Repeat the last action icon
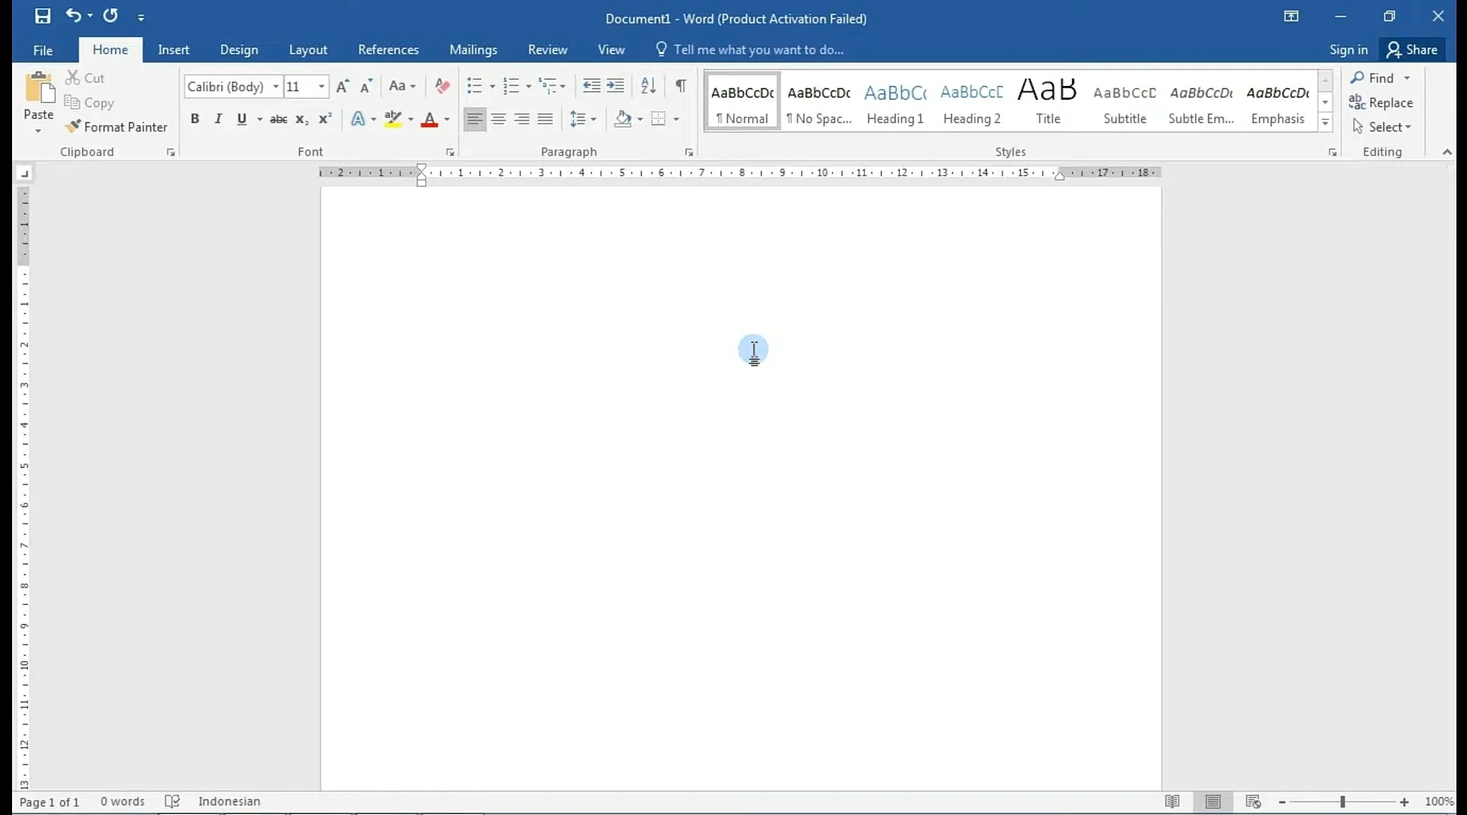 click(111, 15)
